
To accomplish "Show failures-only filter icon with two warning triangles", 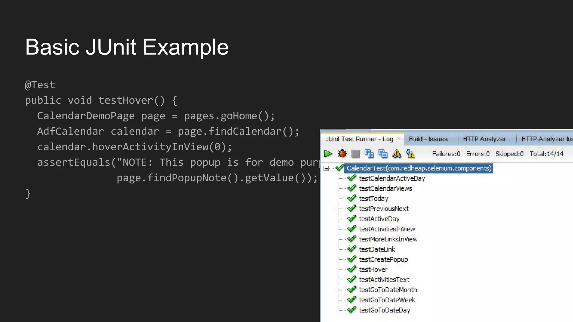I will [x=397, y=154].
